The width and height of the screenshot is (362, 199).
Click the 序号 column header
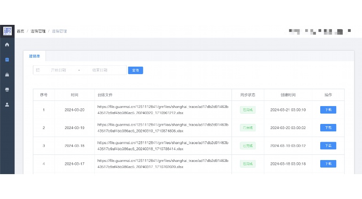[44, 95]
